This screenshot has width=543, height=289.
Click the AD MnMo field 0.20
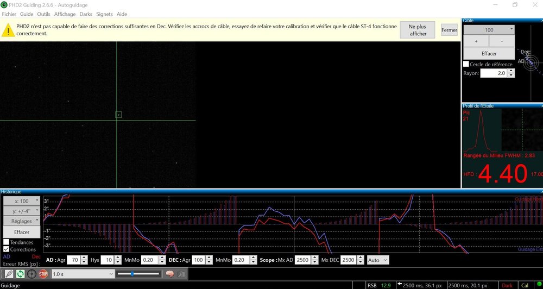(150, 260)
